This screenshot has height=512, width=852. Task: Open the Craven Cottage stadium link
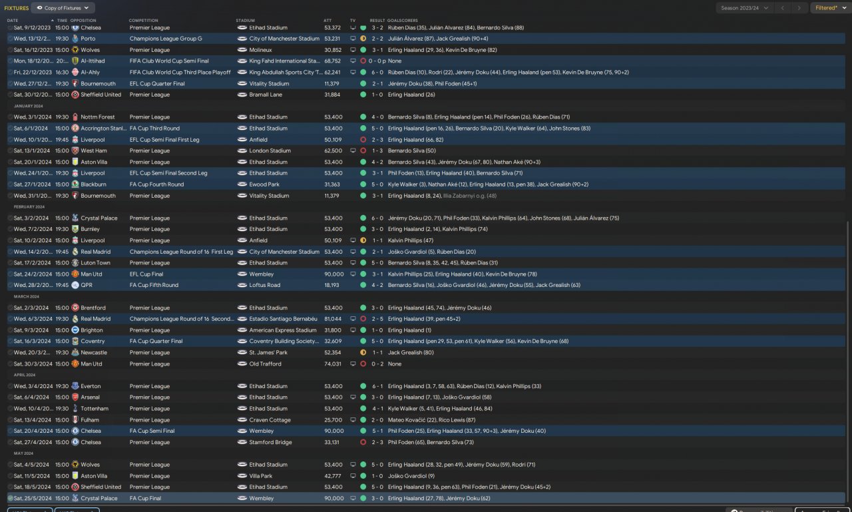(x=270, y=420)
